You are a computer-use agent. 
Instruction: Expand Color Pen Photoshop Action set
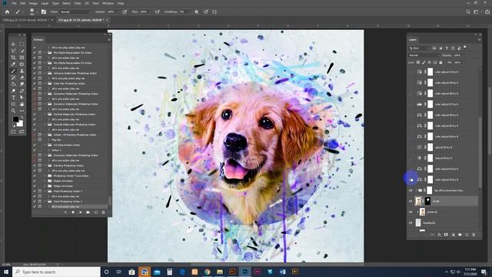[x=45, y=84]
